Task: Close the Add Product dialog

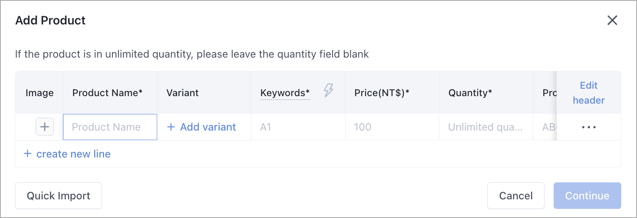Action: (x=612, y=20)
